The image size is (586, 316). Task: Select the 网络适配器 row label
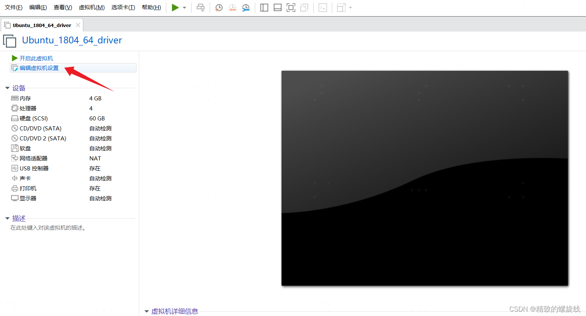click(34, 158)
